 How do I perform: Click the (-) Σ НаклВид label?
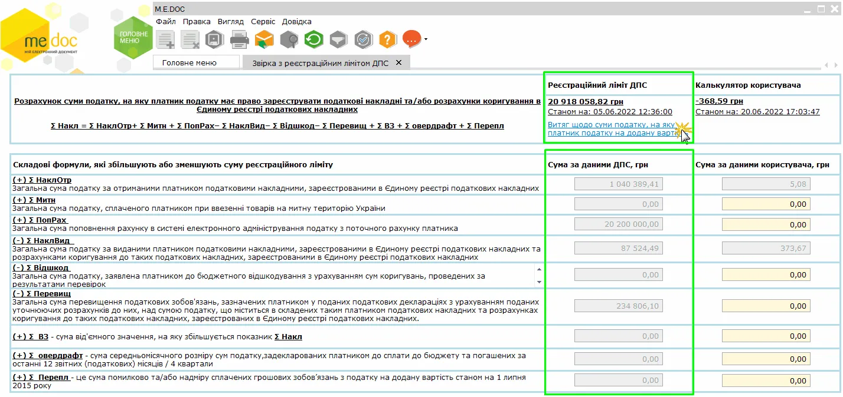coord(43,240)
